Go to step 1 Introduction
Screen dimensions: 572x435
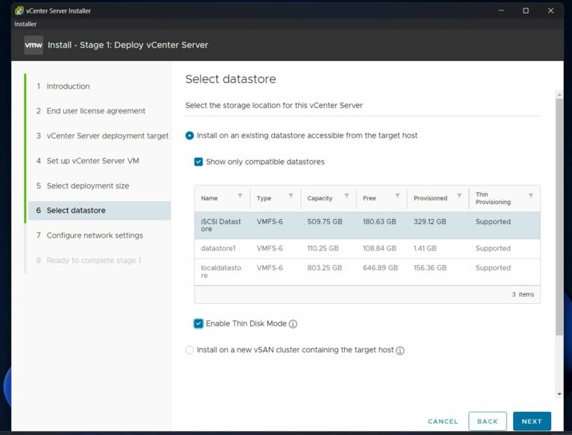pyautogui.click(x=68, y=86)
